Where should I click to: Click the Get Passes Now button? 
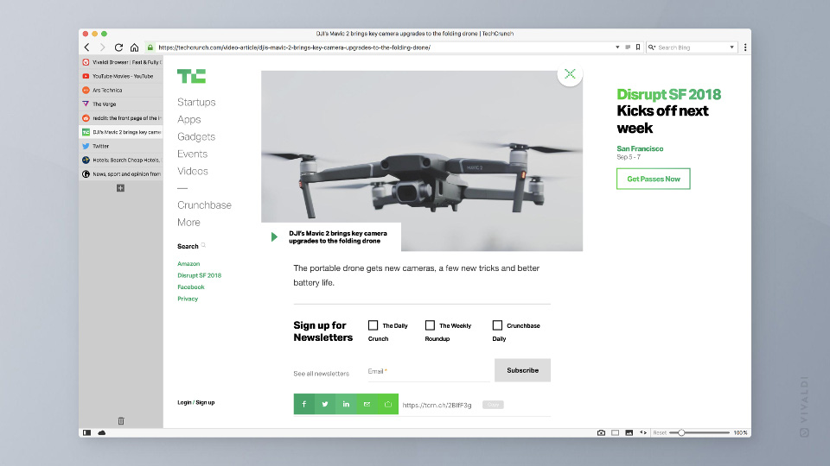coord(654,179)
